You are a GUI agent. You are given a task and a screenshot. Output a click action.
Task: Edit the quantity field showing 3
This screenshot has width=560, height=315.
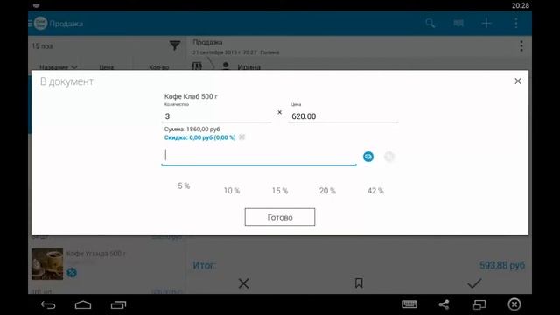coord(216,116)
